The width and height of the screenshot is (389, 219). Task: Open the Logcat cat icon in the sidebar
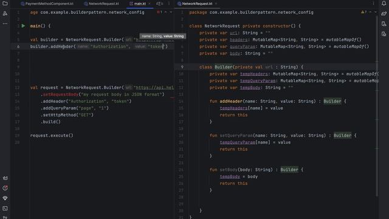coord(5,178)
